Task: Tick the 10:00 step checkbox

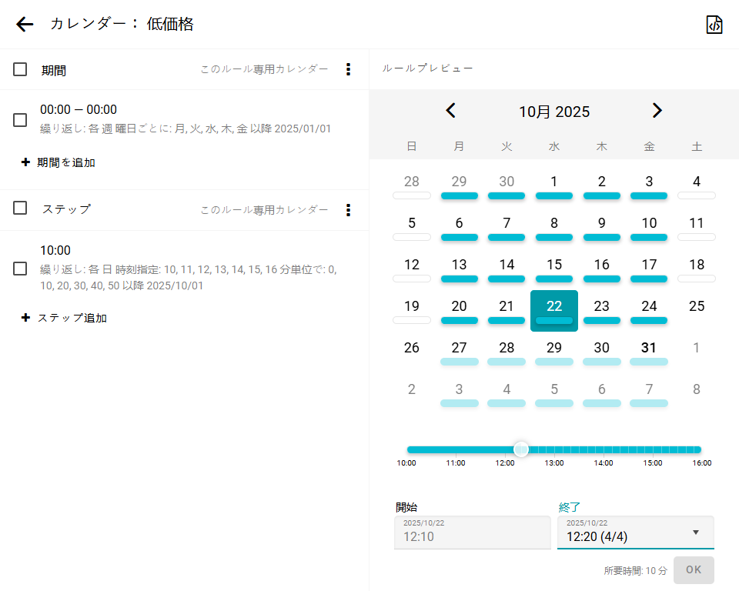Action: click(x=20, y=269)
